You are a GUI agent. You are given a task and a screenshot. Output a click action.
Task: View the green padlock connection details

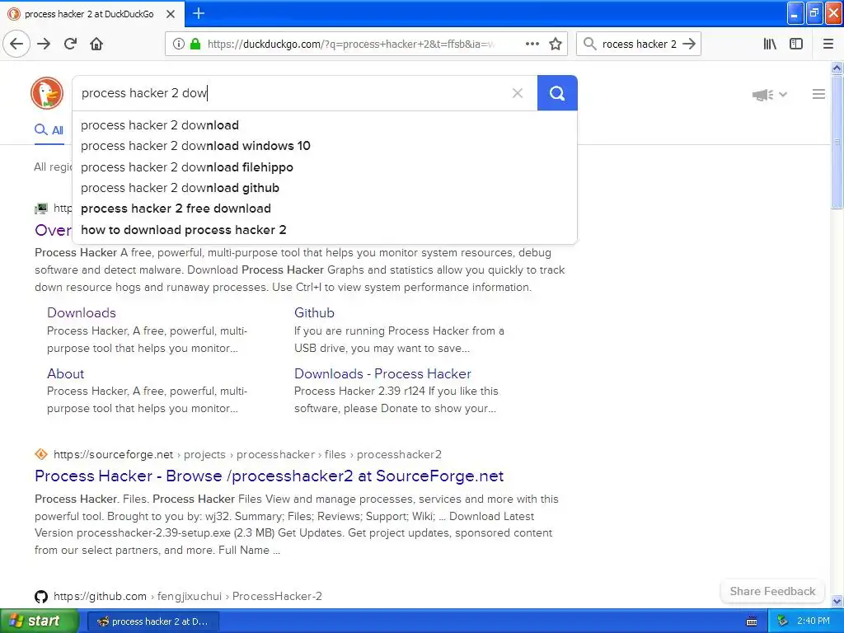point(195,44)
